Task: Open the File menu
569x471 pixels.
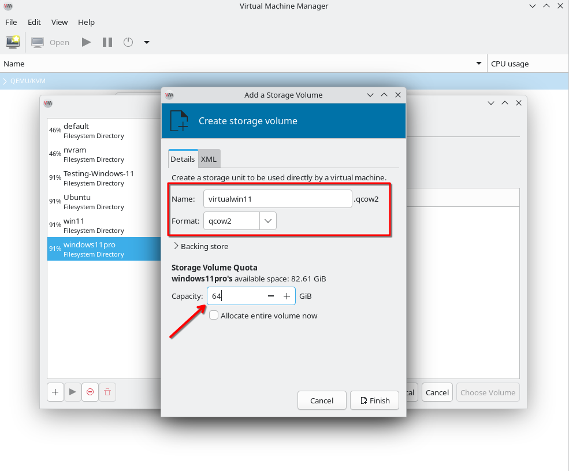Action: 11,22
